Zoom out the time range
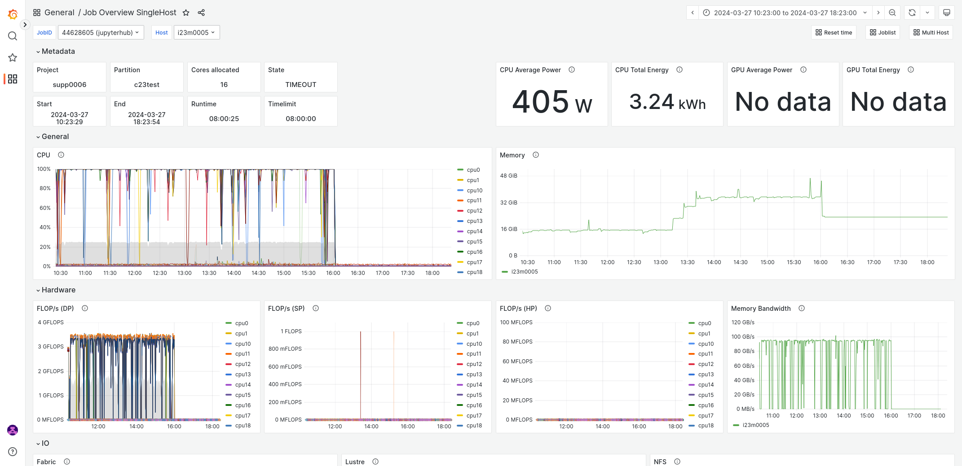The width and height of the screenshot is (962, 466). [892, 13]
